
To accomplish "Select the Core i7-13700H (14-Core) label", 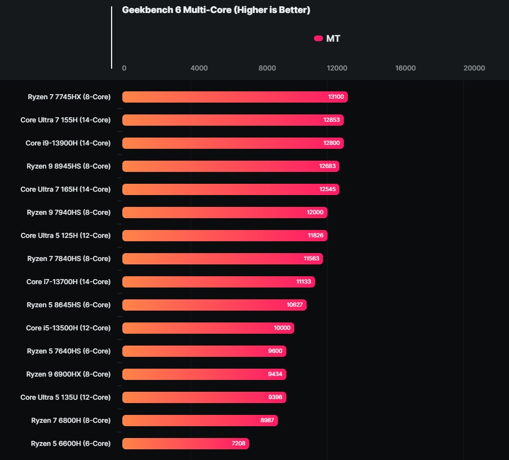I will pos(69,281).
